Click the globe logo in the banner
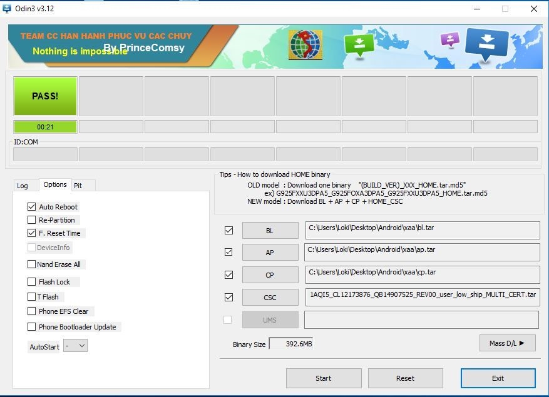Screen dimensions: 549x397 tap(305, 45)
